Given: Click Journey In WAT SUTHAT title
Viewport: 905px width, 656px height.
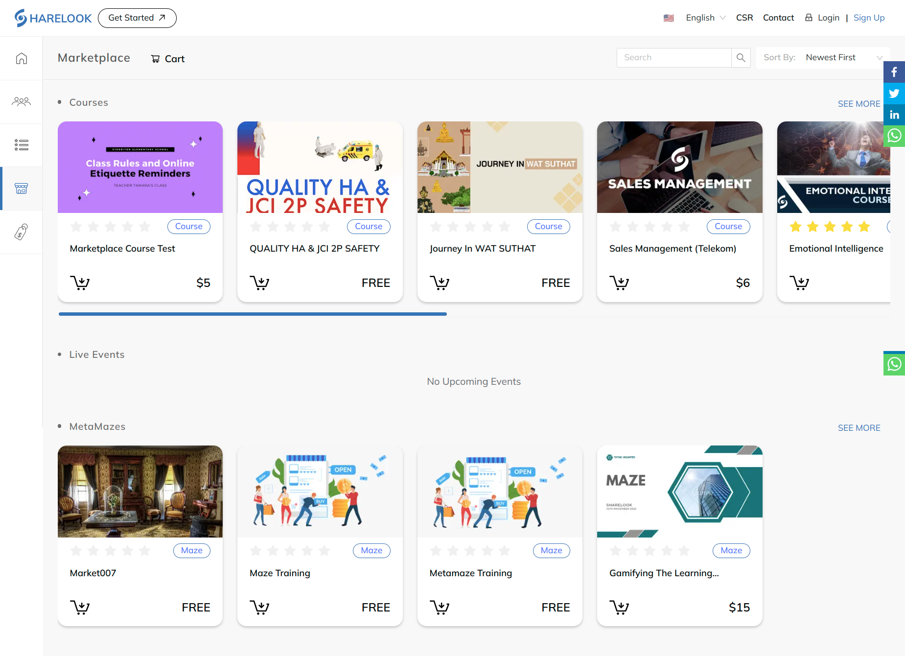Looking at the screenshot, I should pyautogui.click(x=483, y=249).
